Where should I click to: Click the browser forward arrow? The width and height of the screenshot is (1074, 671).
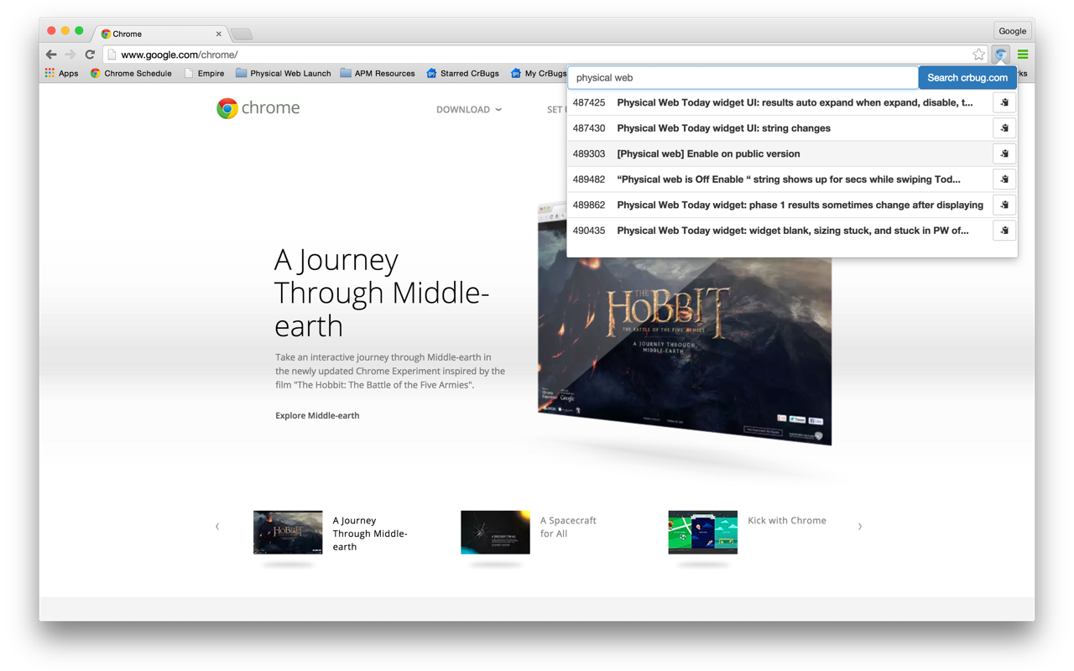(x=70, y=55)
